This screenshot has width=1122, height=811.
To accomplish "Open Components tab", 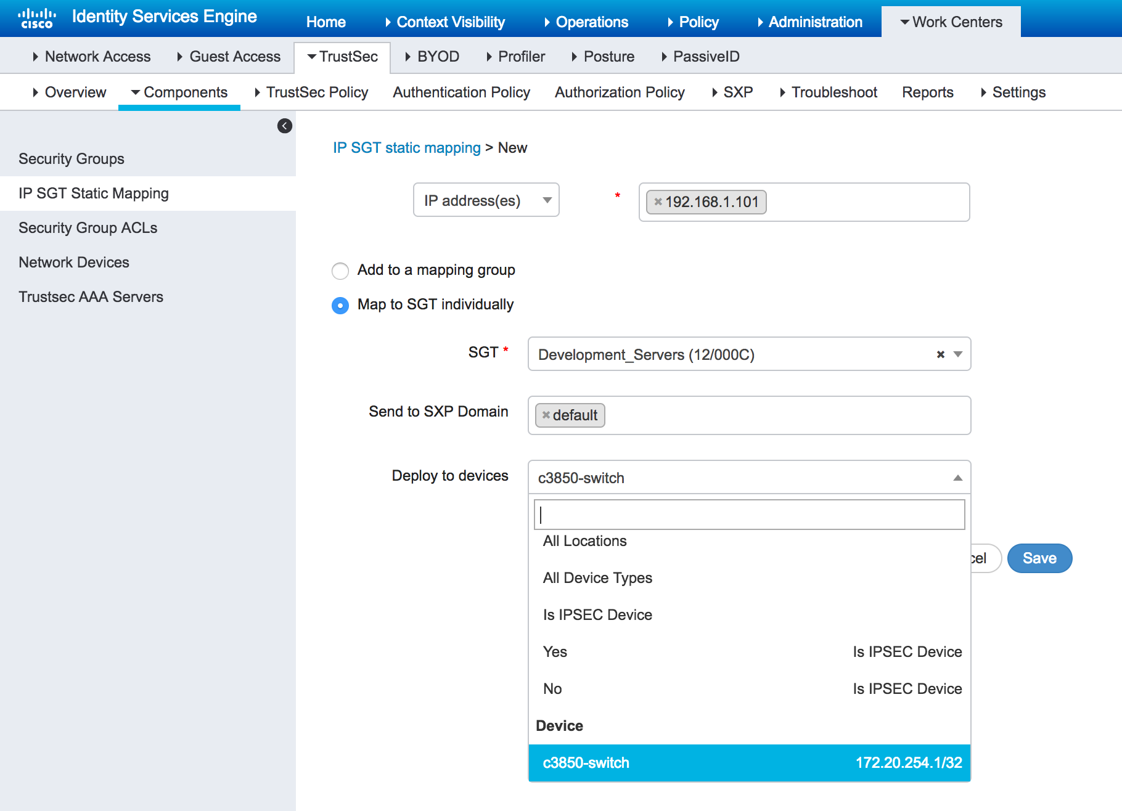I will 179,92.
